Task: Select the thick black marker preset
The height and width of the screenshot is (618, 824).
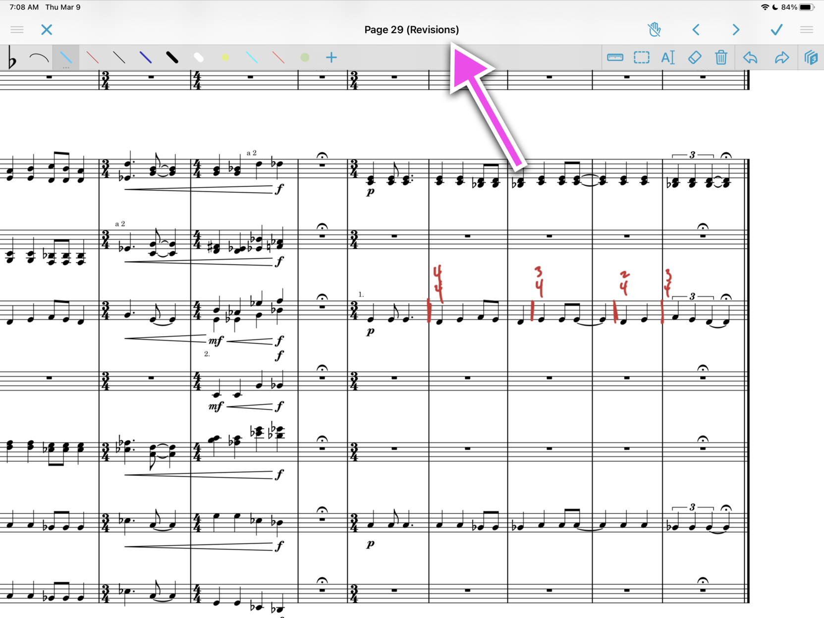Action: [x=172, y=57]
